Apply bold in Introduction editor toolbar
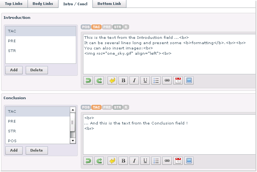The height and width of the screenshot is (172, 257). [x=123, y=80]
